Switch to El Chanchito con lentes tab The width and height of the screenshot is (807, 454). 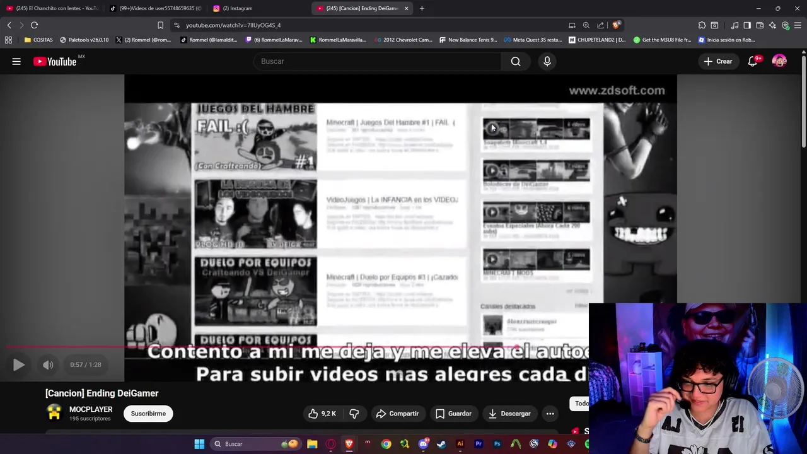(x=52, y=8)
